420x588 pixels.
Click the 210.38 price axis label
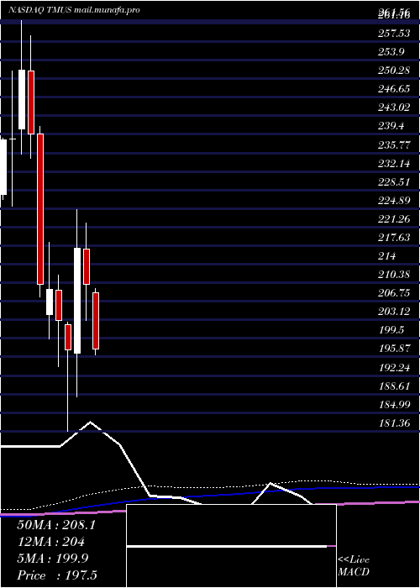point(394,275)
